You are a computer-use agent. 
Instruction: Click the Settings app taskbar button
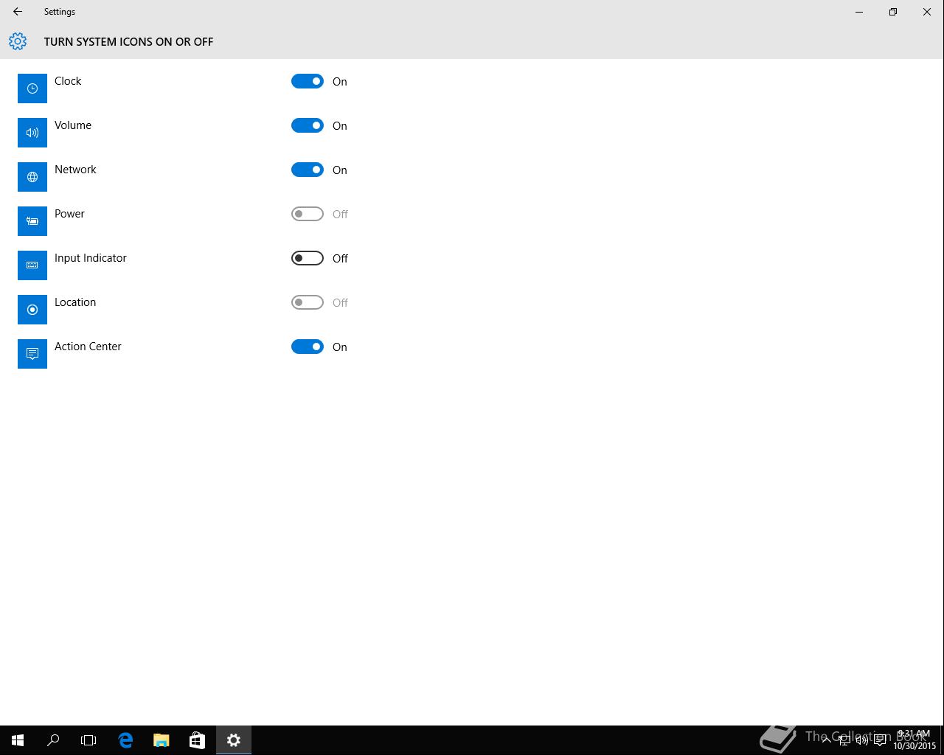pos(234,740)
